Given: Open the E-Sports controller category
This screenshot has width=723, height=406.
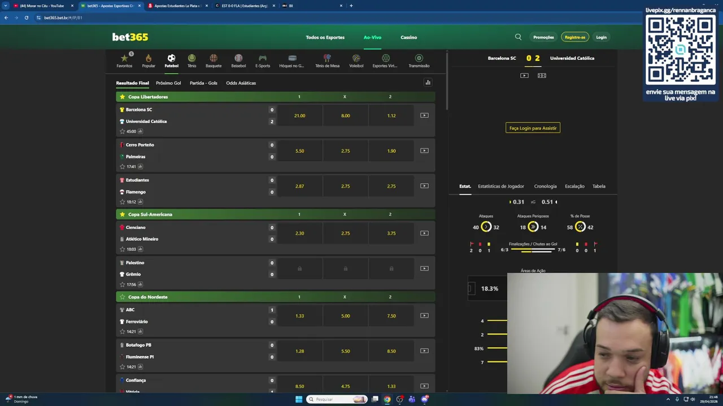Looking at the screenshot, I should (x=263, y=61).
